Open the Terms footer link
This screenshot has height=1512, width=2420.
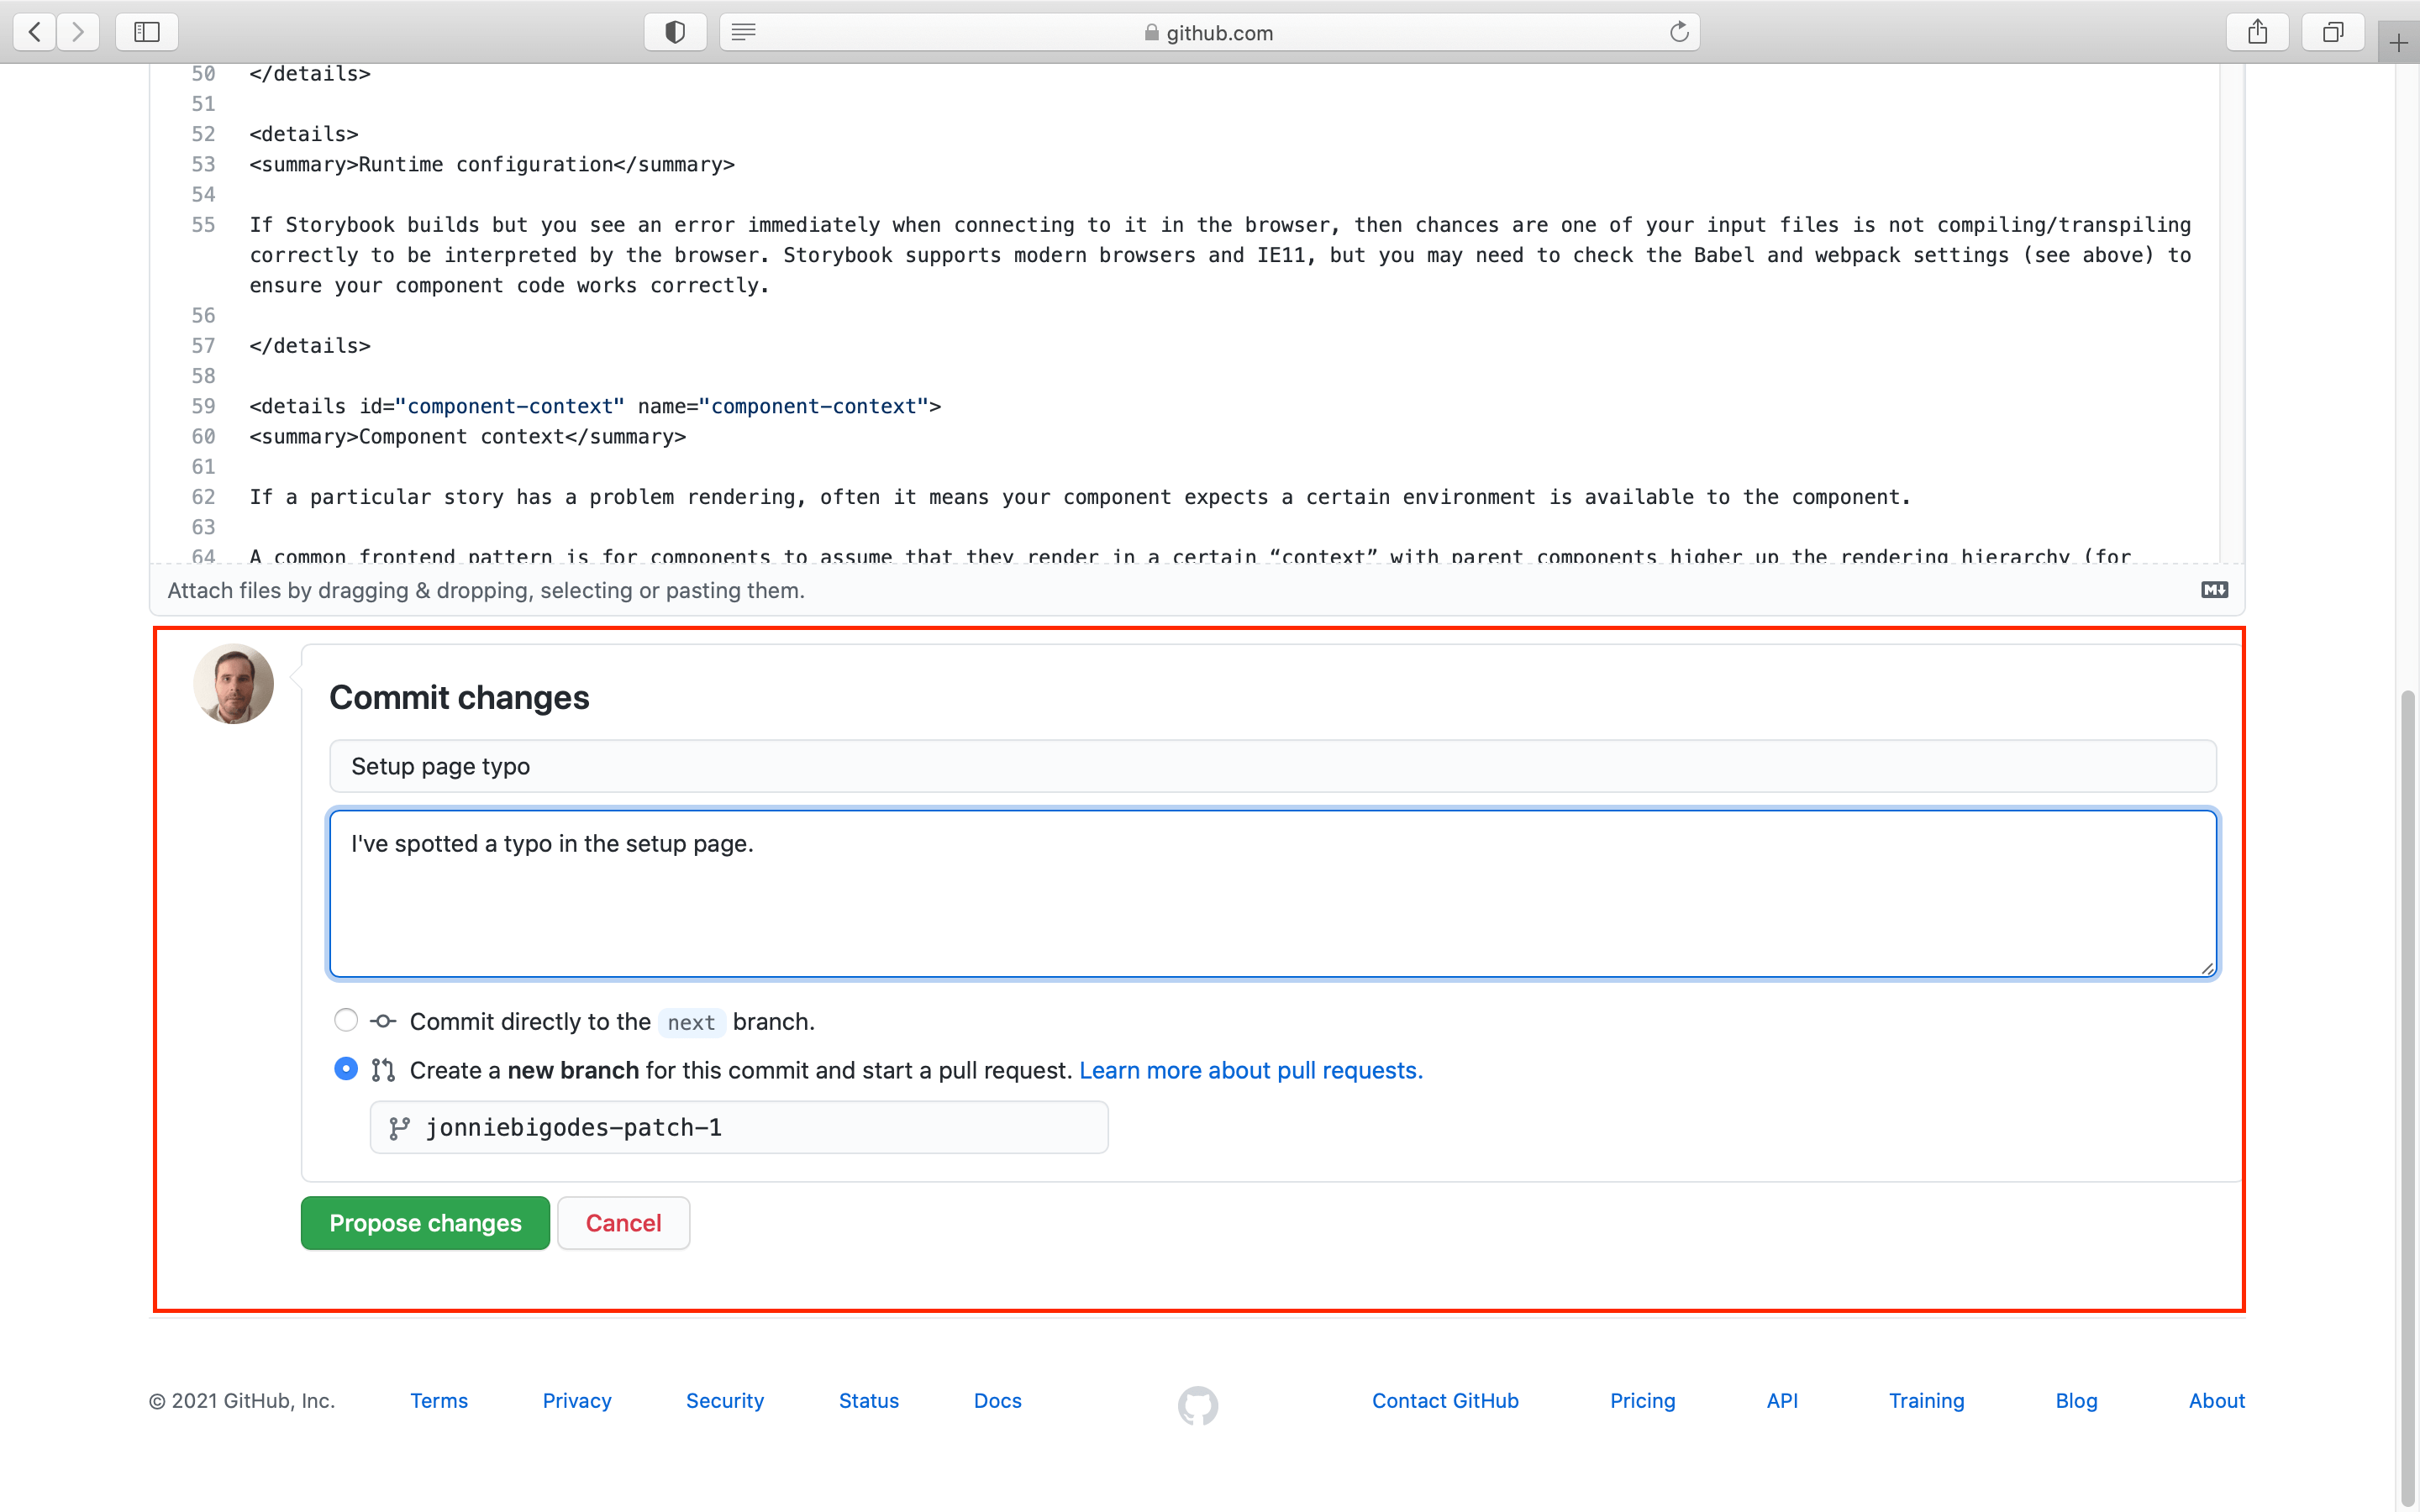coord(439,1400)
